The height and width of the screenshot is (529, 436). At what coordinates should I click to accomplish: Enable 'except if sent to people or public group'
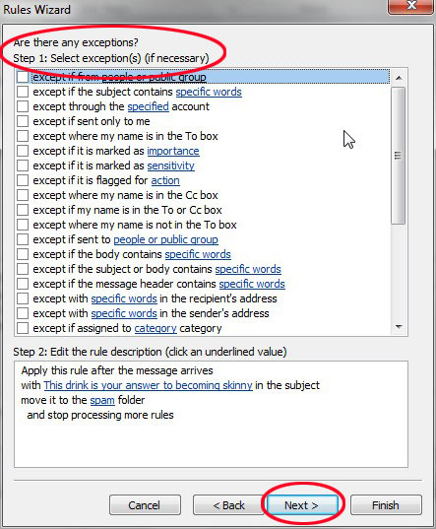click(x=23, y=239)
